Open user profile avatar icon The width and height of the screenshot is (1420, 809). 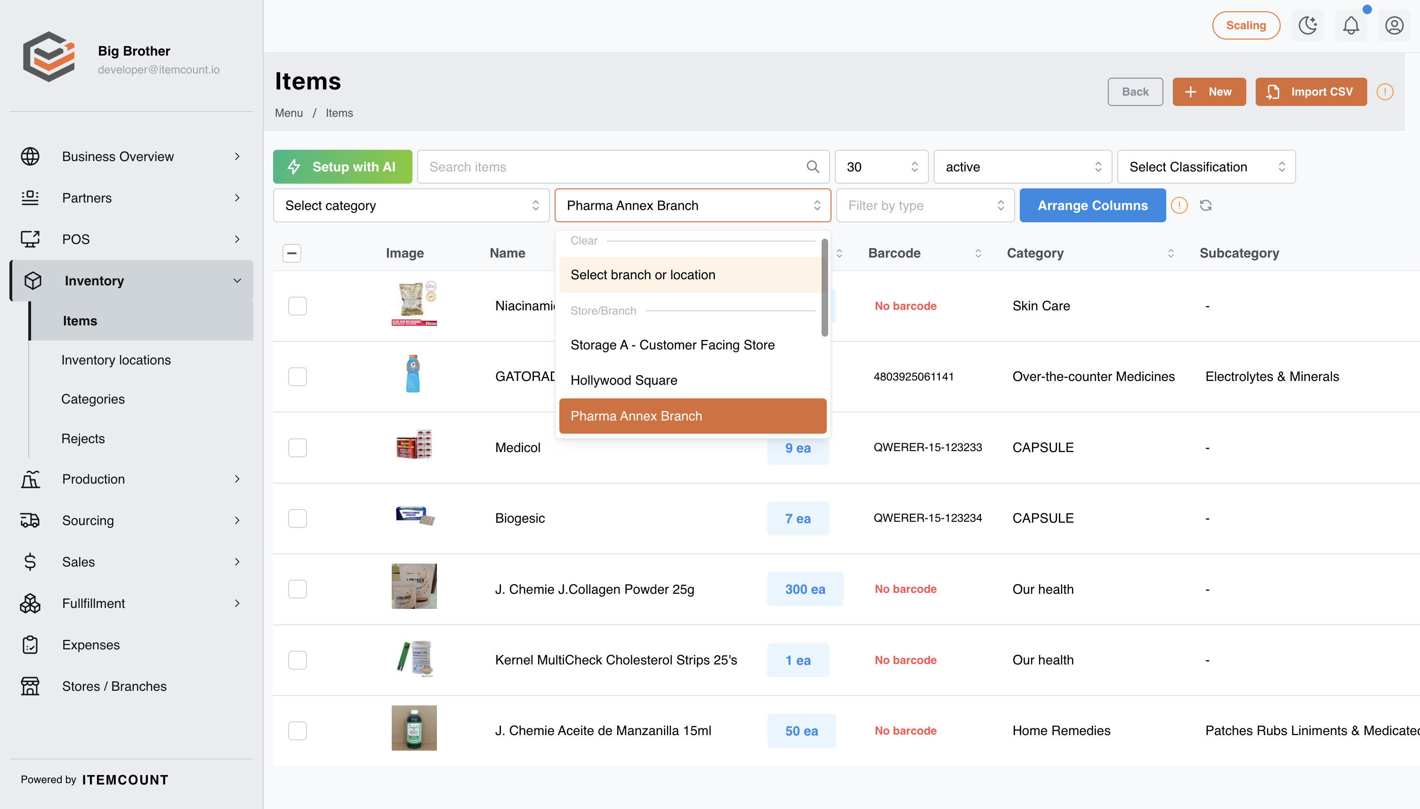1394,25
